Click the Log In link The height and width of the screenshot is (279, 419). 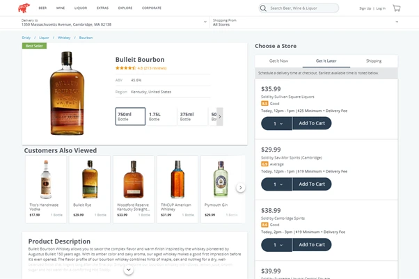[381, 8]
